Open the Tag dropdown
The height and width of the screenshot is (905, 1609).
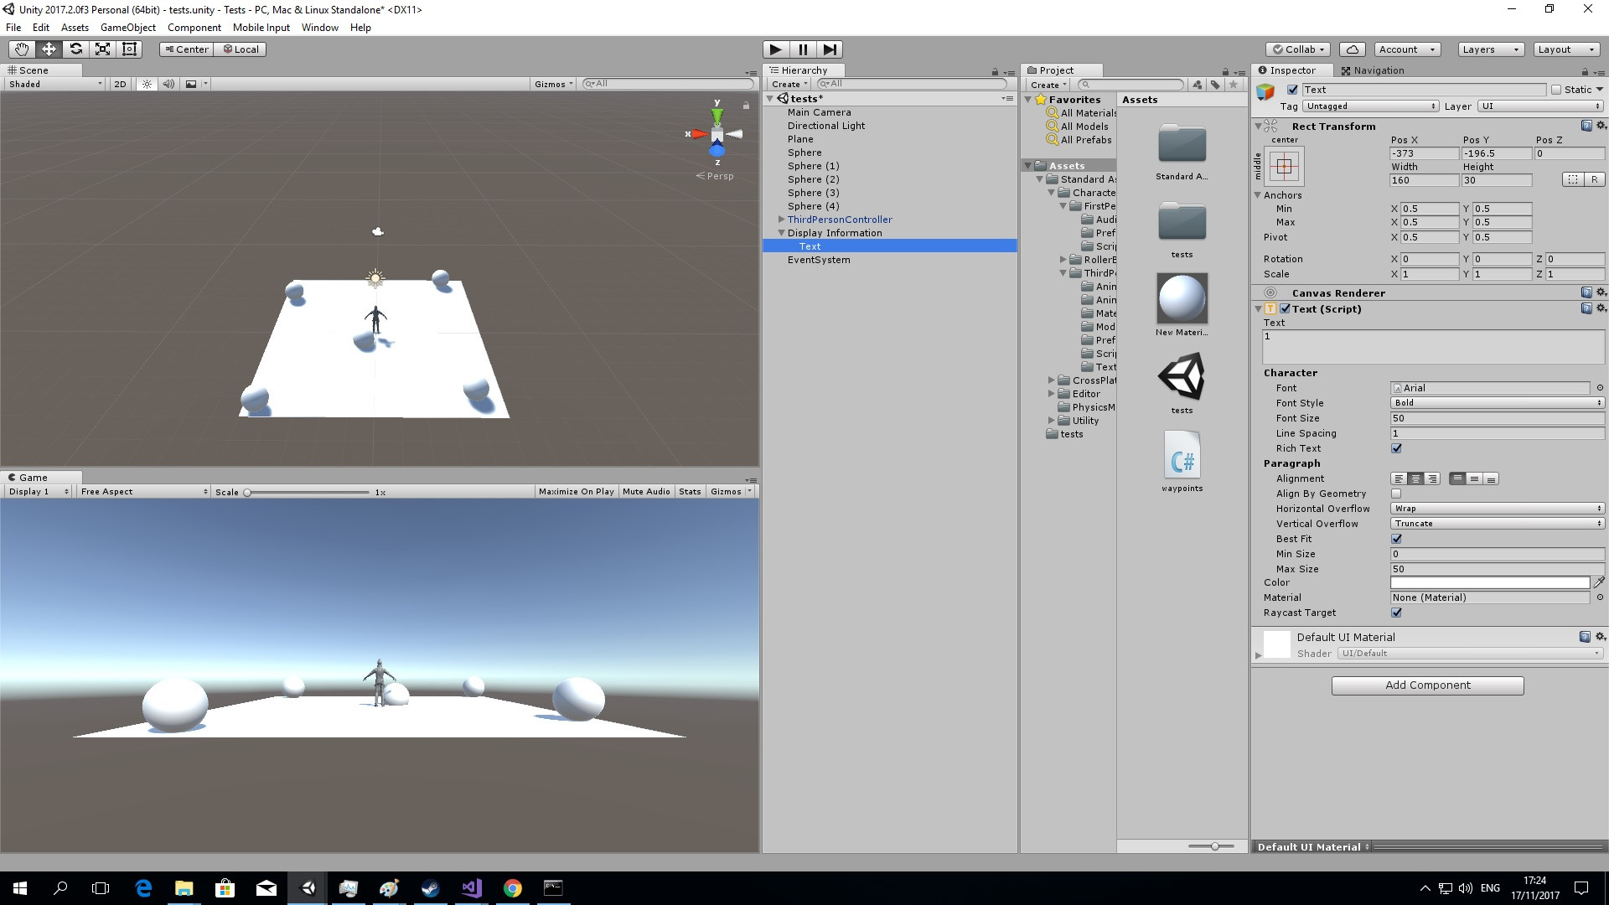tap(1371, 106)
